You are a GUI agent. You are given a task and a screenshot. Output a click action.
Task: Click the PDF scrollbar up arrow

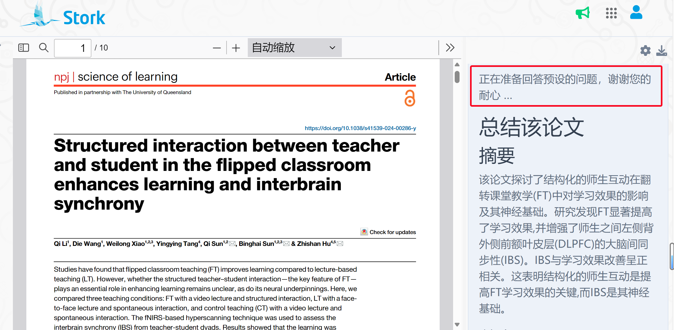(457, 64)
